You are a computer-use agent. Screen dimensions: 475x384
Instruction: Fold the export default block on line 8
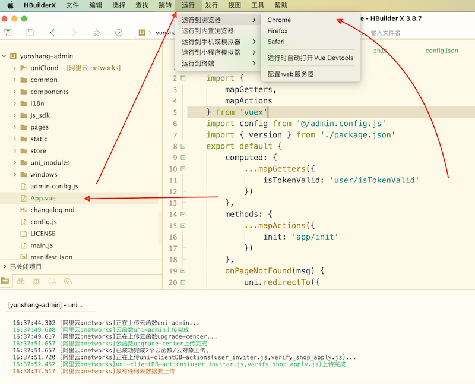(x=183, y=146)
